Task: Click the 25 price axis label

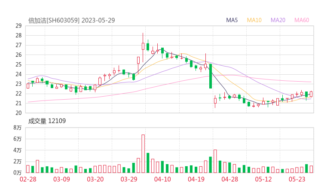Action: pos(18,64)
